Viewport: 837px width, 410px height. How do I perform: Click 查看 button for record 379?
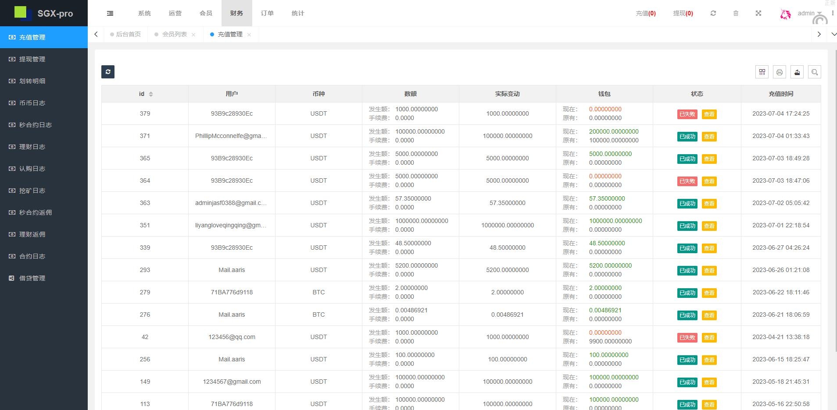tap(709, 114)
